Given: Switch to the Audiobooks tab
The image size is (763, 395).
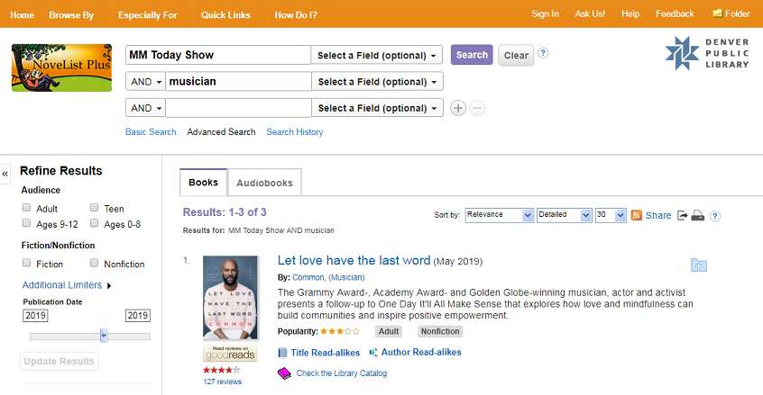Looking at the screenshot, I should 265,183.
